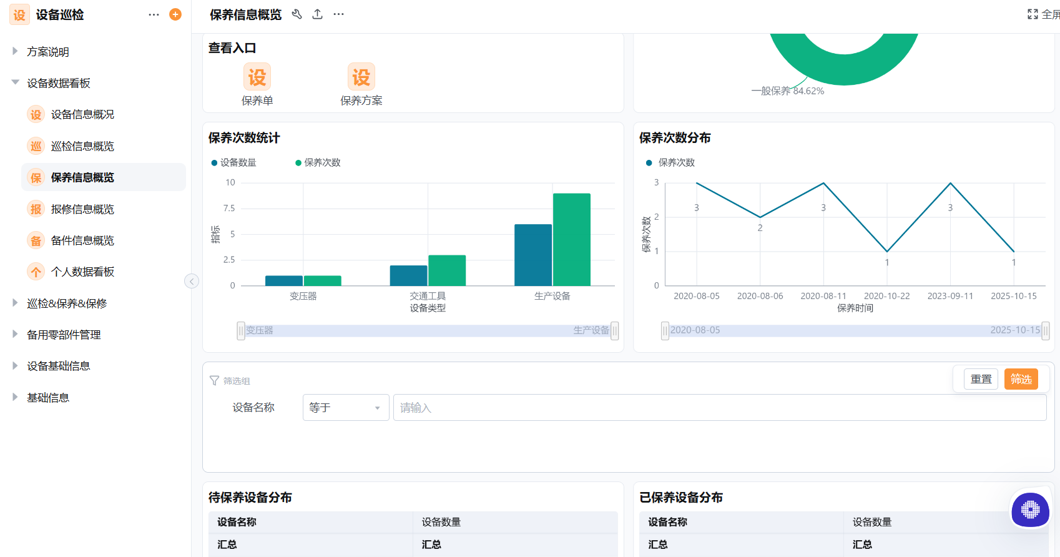Toggle the 保养次数 legend in 保养次数分布

pyautogui.click(x=670, y=162)
